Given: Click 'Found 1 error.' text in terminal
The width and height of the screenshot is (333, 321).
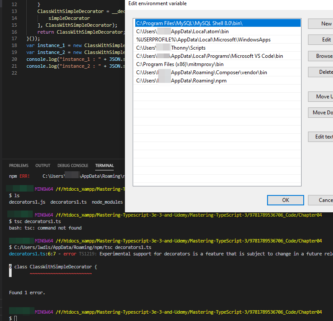Looking at the screenshot, I should (x=27, y=293).
